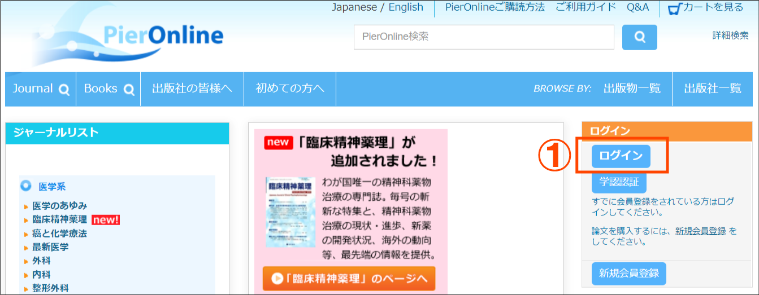
Task: Click the bullet icon next to 医学系
Action: tap(26, 186)
